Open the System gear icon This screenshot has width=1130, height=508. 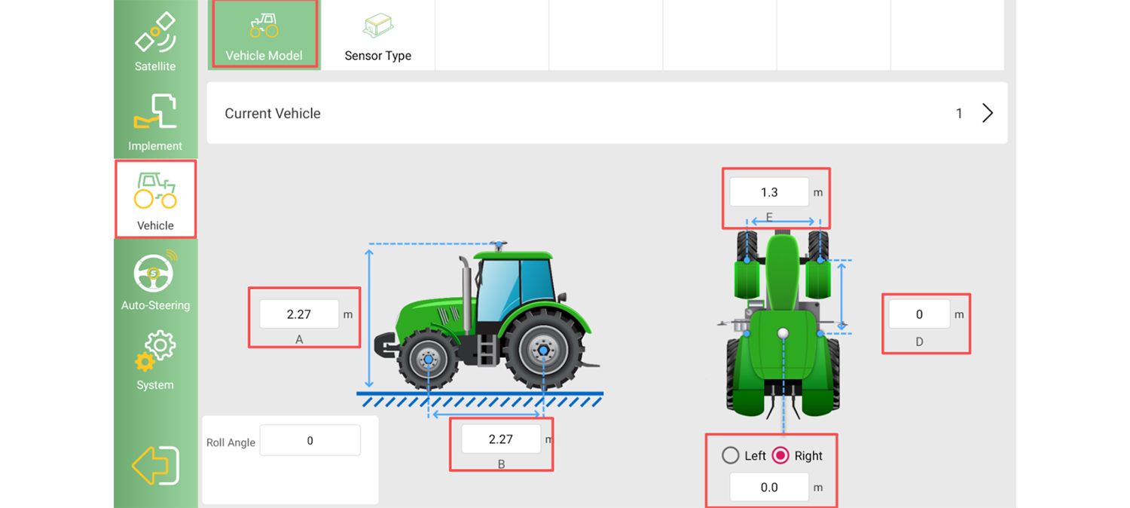(x=155, y=351)
